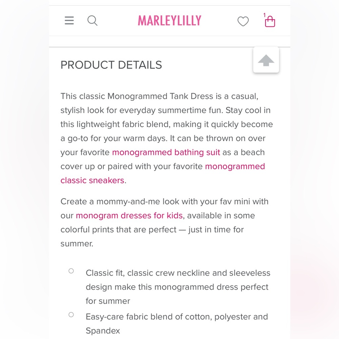Click the Monogrammed Tank Dress intro paragraph

tap(167, 138)
